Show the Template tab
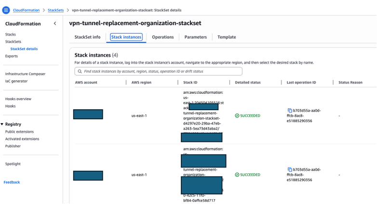Viewport: 377px width, 204px height. tap(227, 37)
